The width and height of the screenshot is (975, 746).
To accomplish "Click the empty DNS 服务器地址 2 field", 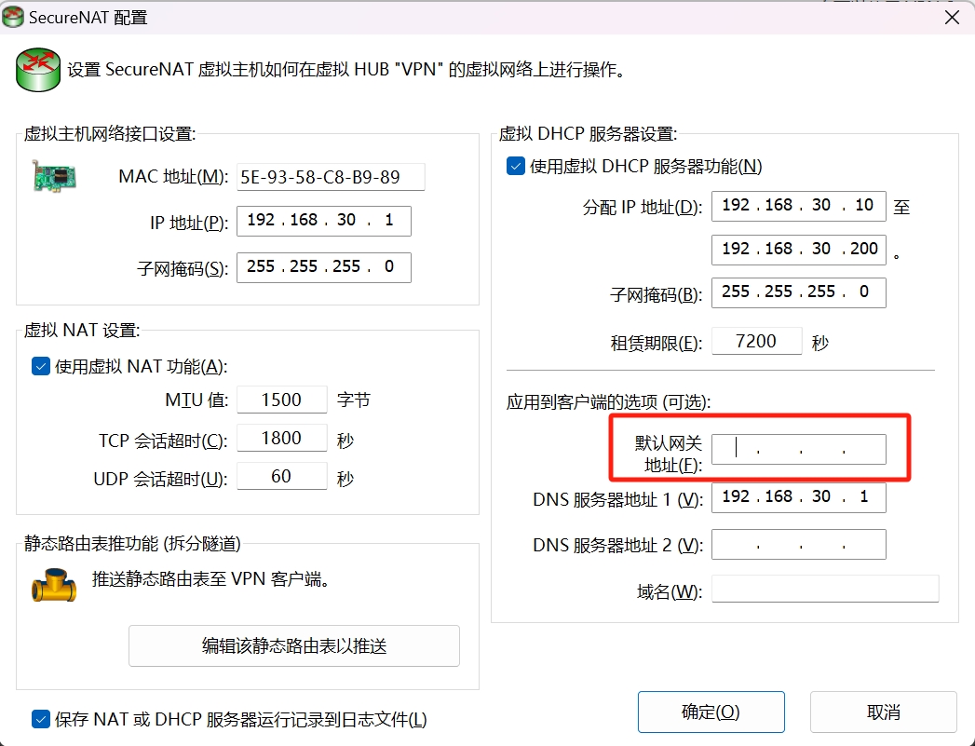I will (799, 545).
